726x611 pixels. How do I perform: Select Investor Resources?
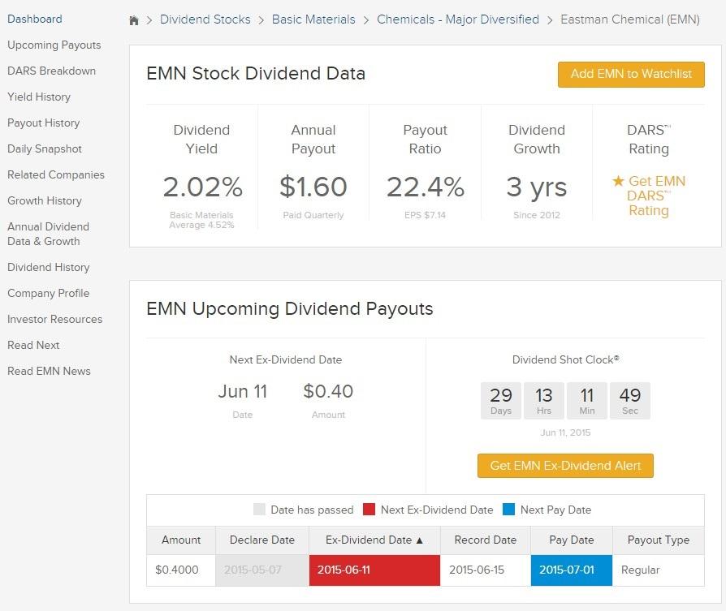point(54,319)
